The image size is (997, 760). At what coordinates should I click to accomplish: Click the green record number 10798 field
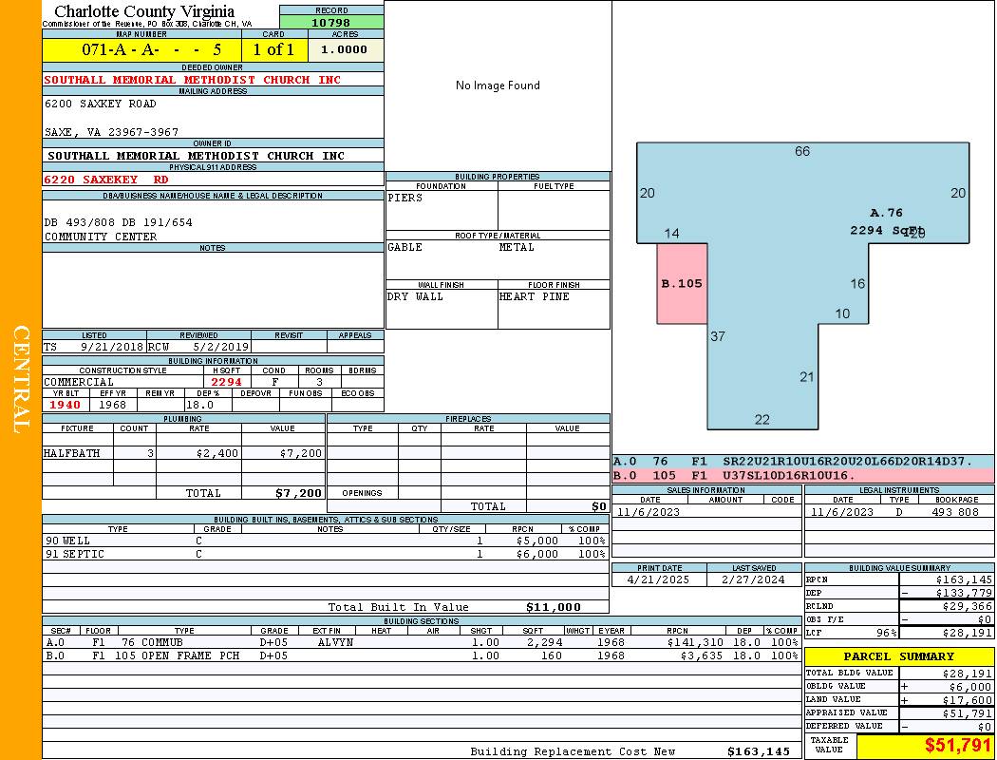click(331, 22)
